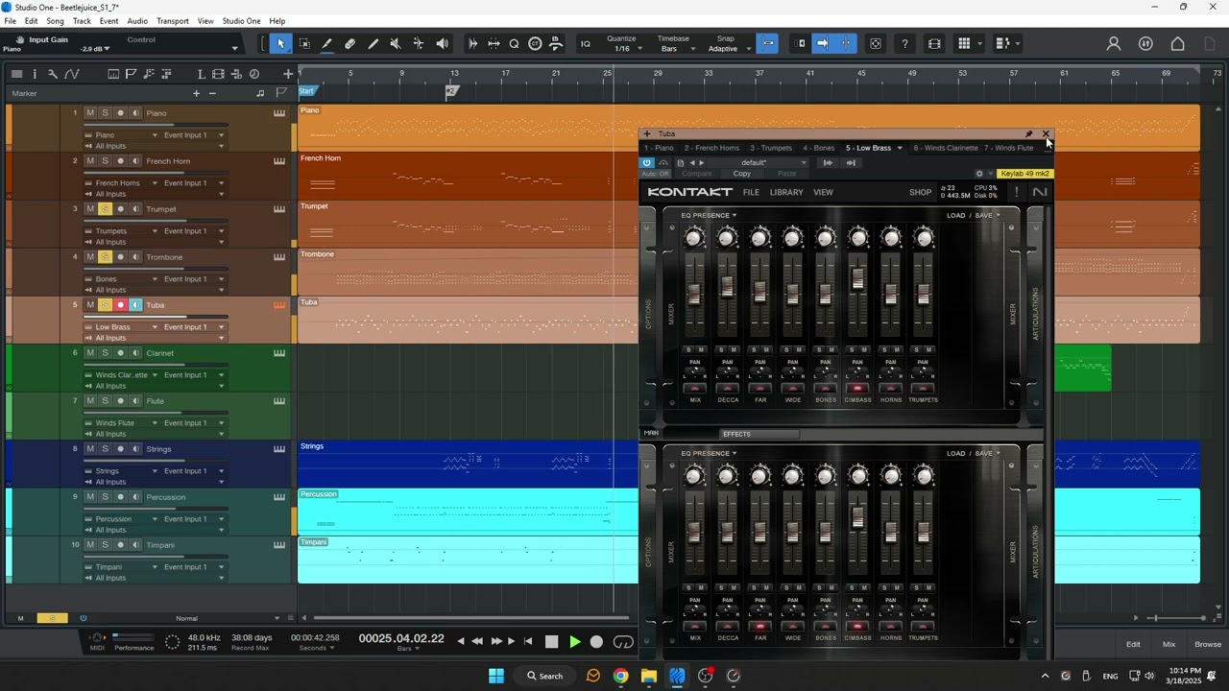Switch to 3 - Trumpets tab

[771, 148]
